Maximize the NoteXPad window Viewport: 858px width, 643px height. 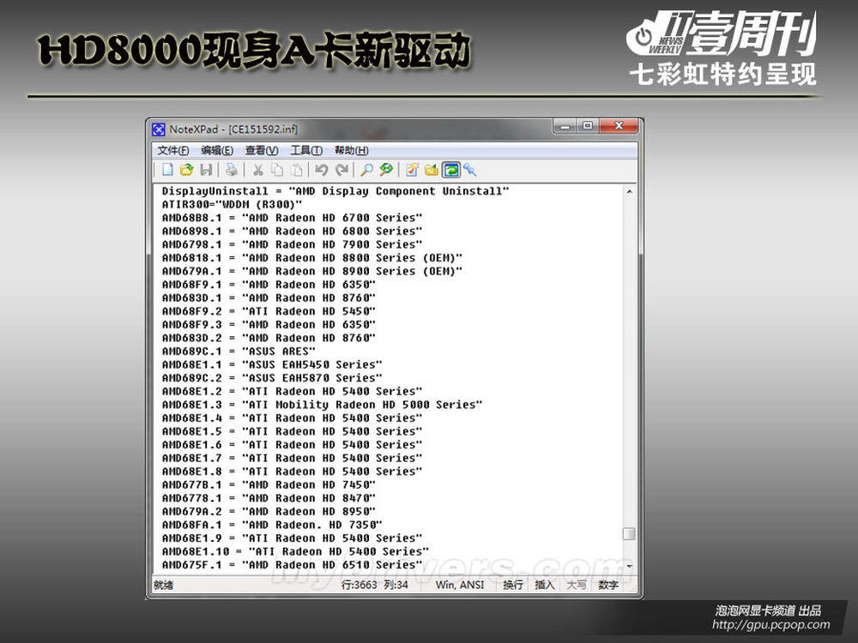[x=588, y=126]
